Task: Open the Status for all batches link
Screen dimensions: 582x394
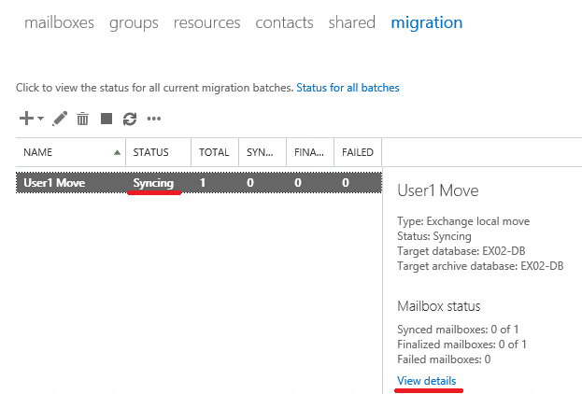Action: [348, 88]
